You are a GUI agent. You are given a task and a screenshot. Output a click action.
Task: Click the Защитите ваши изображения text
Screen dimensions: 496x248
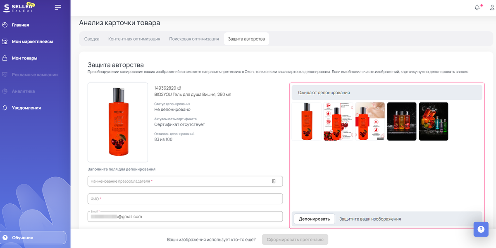[370, 219]
